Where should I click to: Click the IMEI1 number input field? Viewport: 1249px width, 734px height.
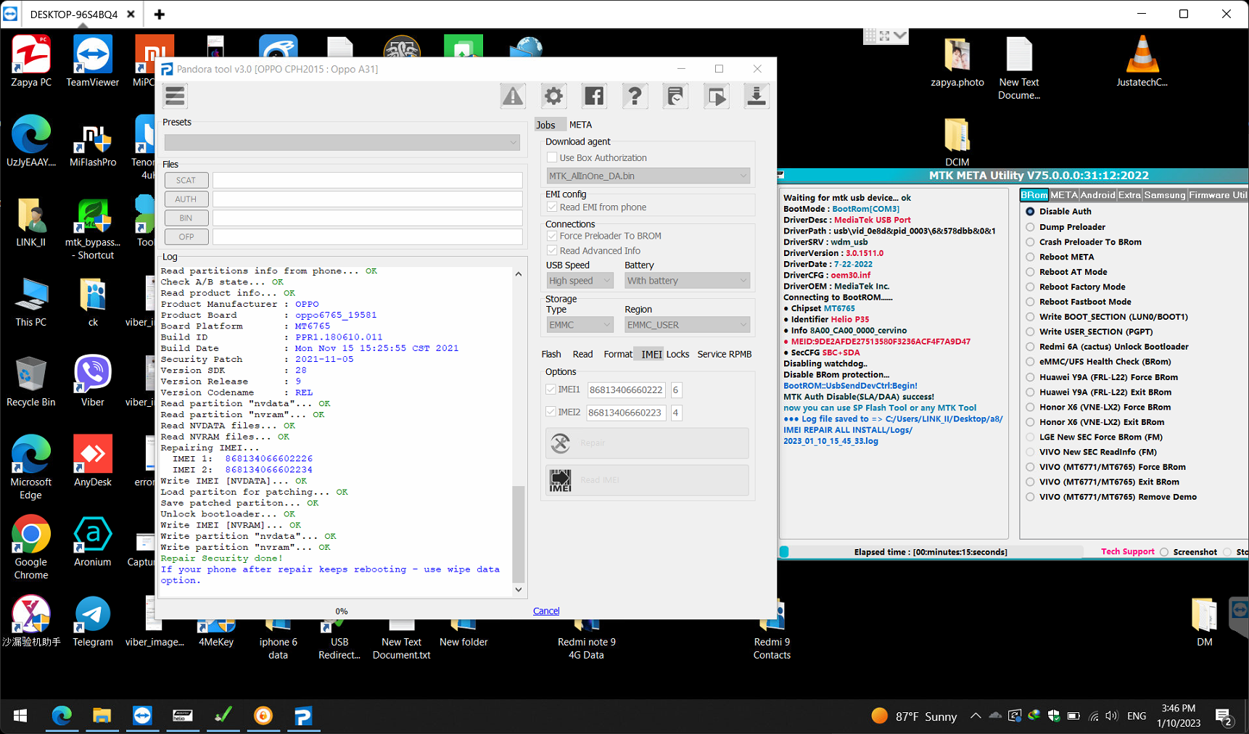coord(626,389)
